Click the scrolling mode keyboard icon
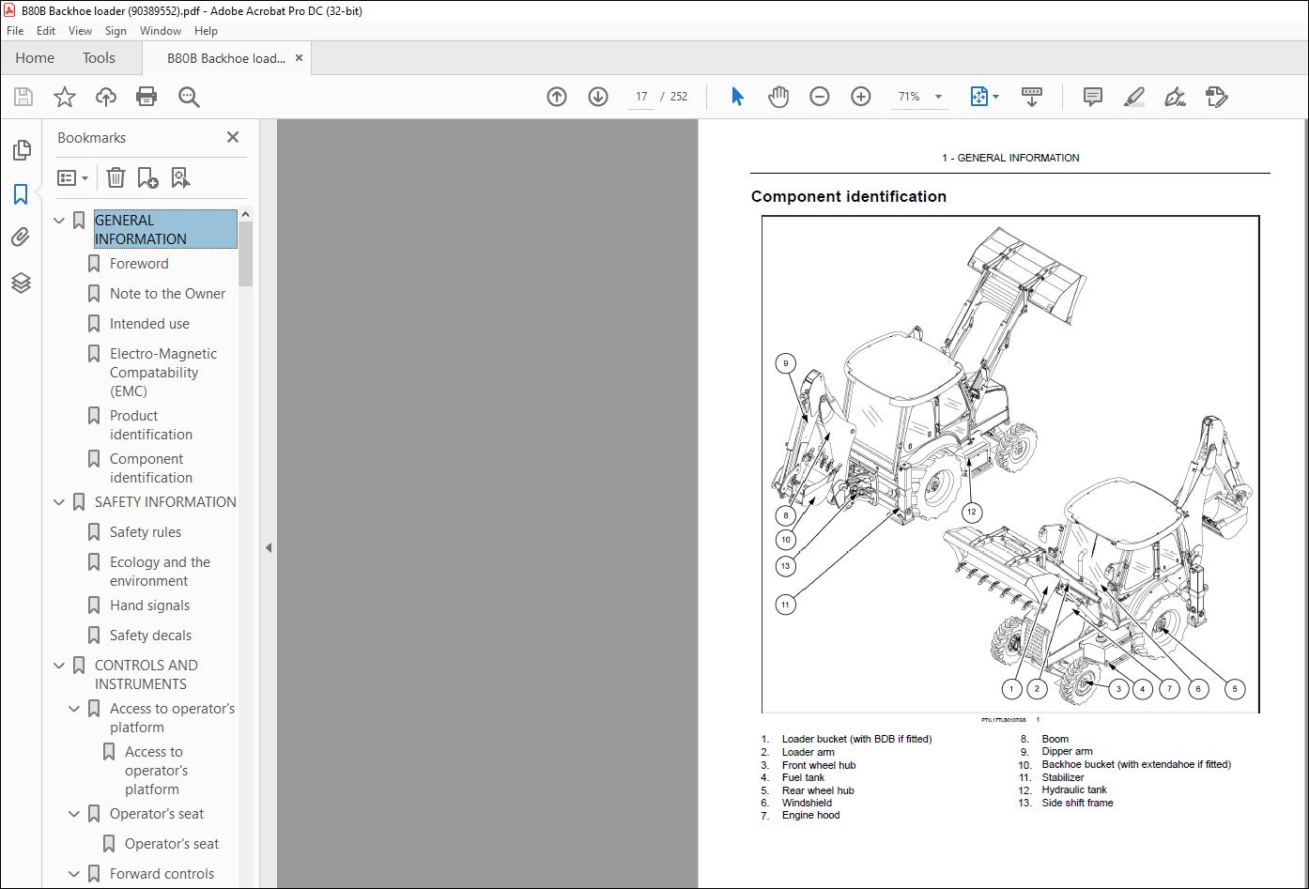Image resolution: width=1309 pixels, height=889 pixels. click(x=1032, y=97)
